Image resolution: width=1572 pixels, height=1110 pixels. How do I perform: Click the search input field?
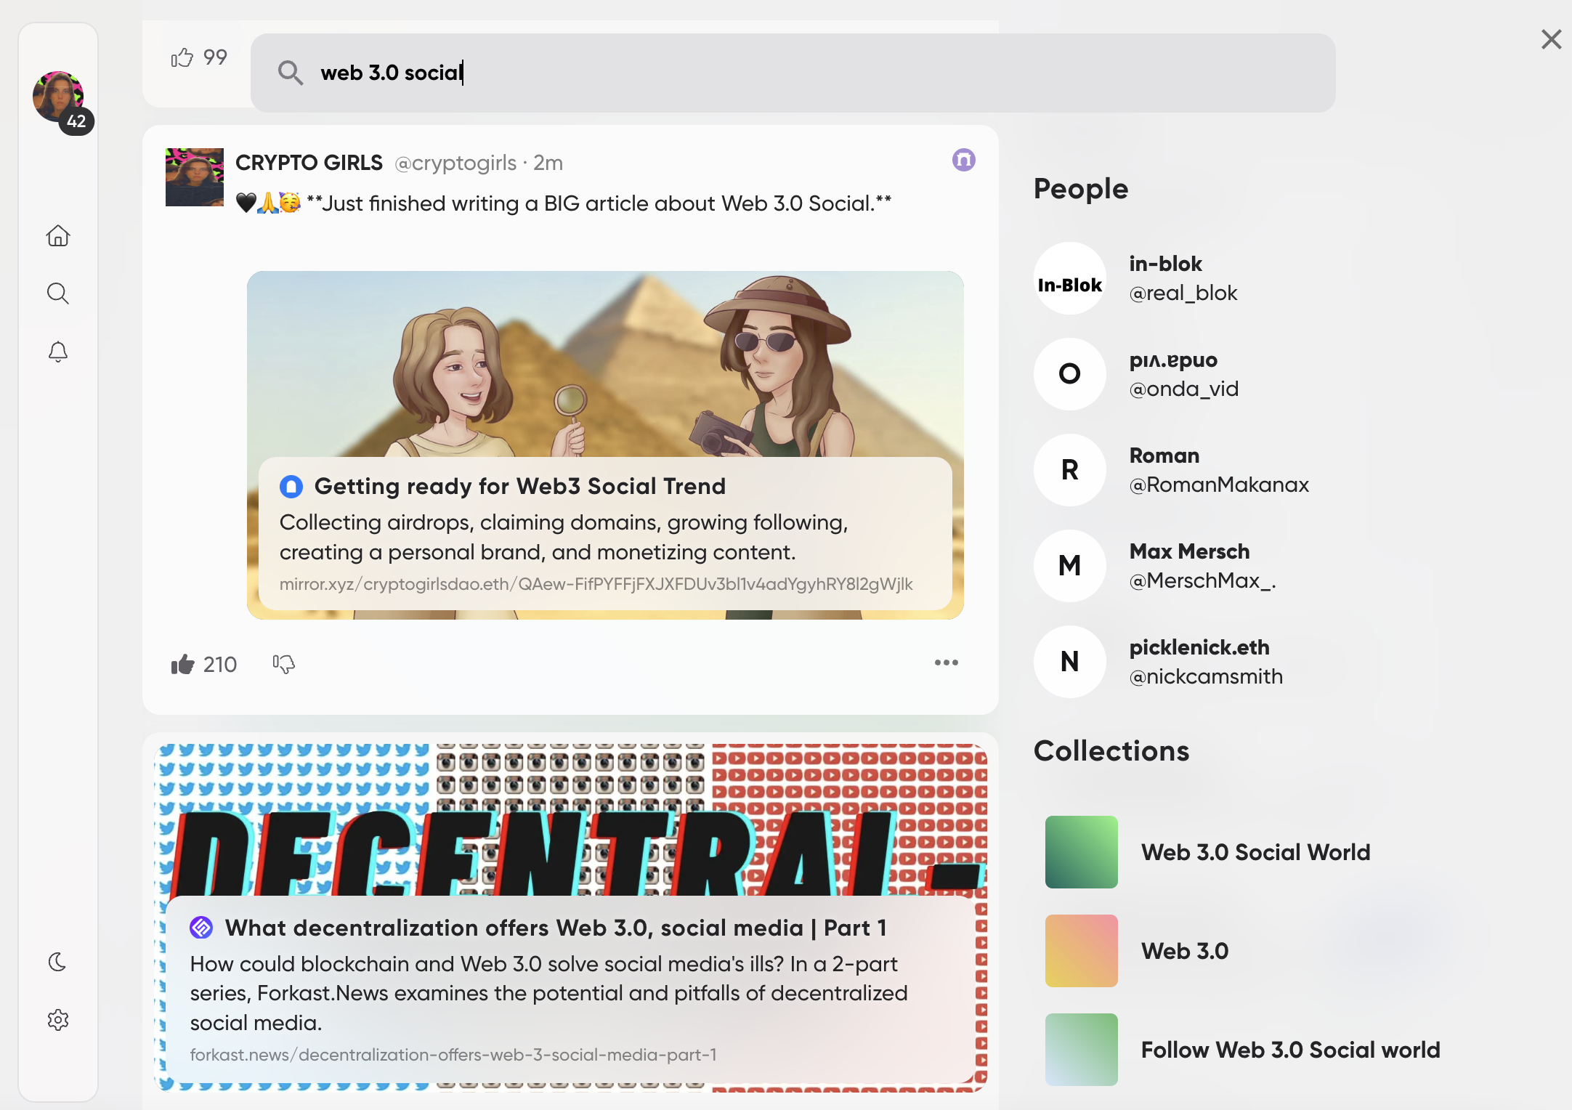point(792,73)
